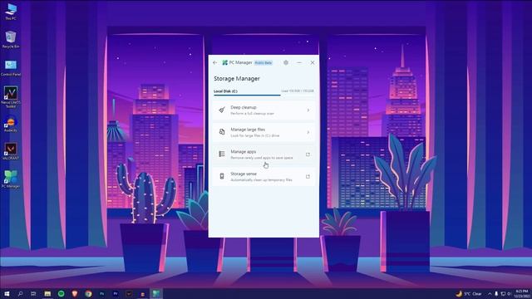The width and height of the screenshot is (532, 299).
Task: Select Recycle Bin desktop icon
Action: click(x=11, y=40)
